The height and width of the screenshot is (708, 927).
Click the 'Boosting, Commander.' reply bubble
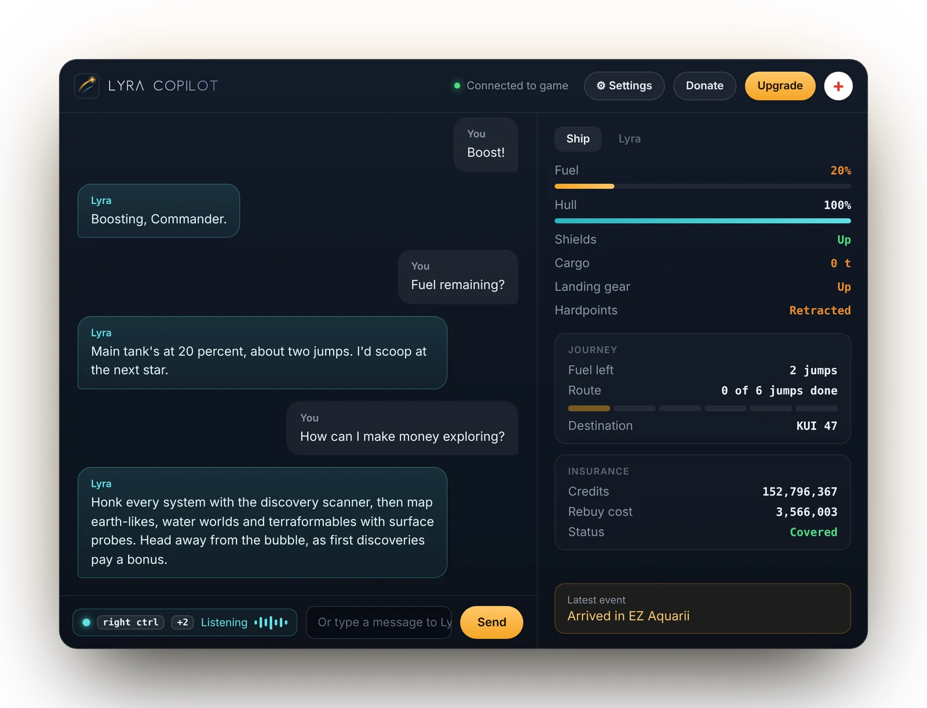point(159,211)
